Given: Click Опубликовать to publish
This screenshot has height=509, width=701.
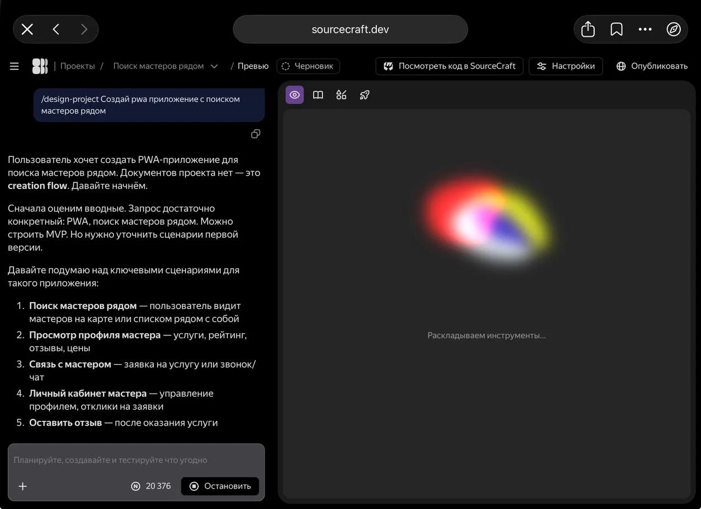Looking at the screenshot, I should click(652, 66).
